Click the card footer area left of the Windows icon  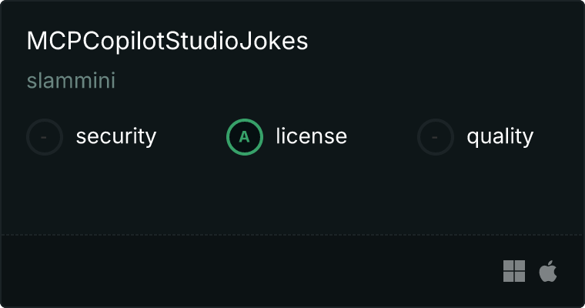[x=250, y=271]
